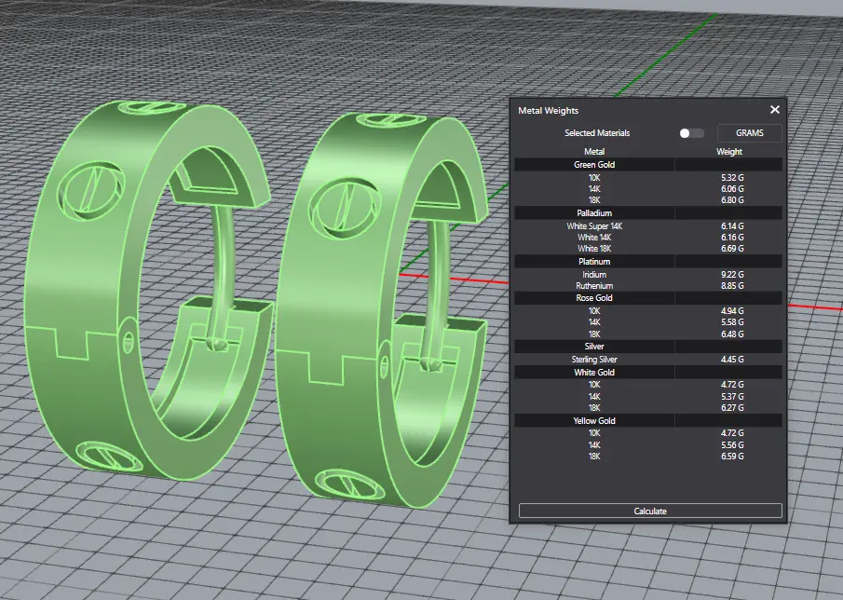The image size is (843, 600).
Task: Select the Sterling Silver row
Action: coord(594,360)
